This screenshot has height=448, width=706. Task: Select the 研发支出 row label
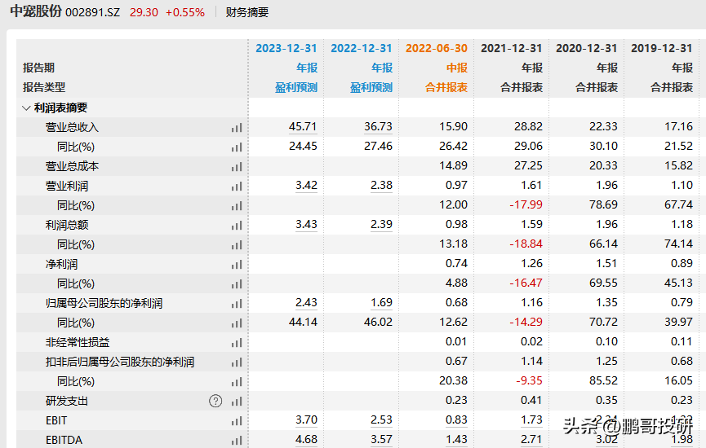tap(67, 401)
